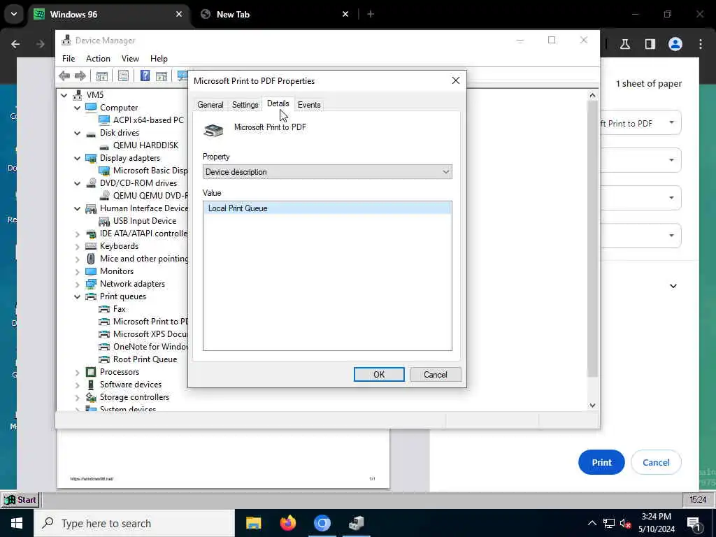The width and height of the screenshot is (716, 537).
Task: Launch Firefox from the taskbar
Action: (287, 523)
